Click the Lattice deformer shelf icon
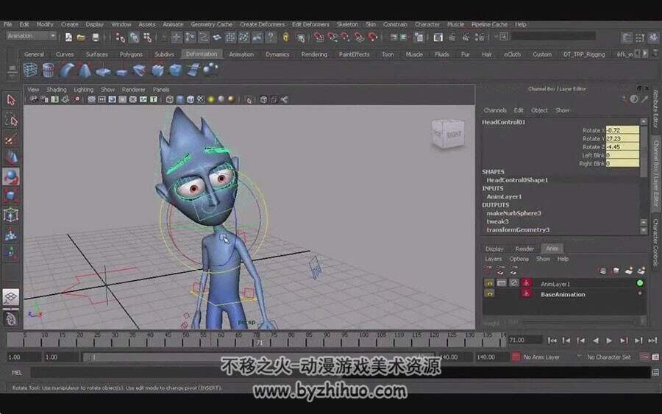662x414 pixels. coord(30,70)
